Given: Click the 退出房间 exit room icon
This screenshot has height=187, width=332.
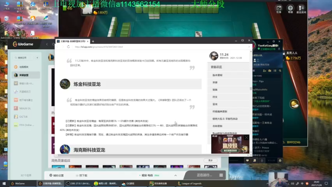Looking at the screenshot, I should pyautogui.click(x=301, y=9).
